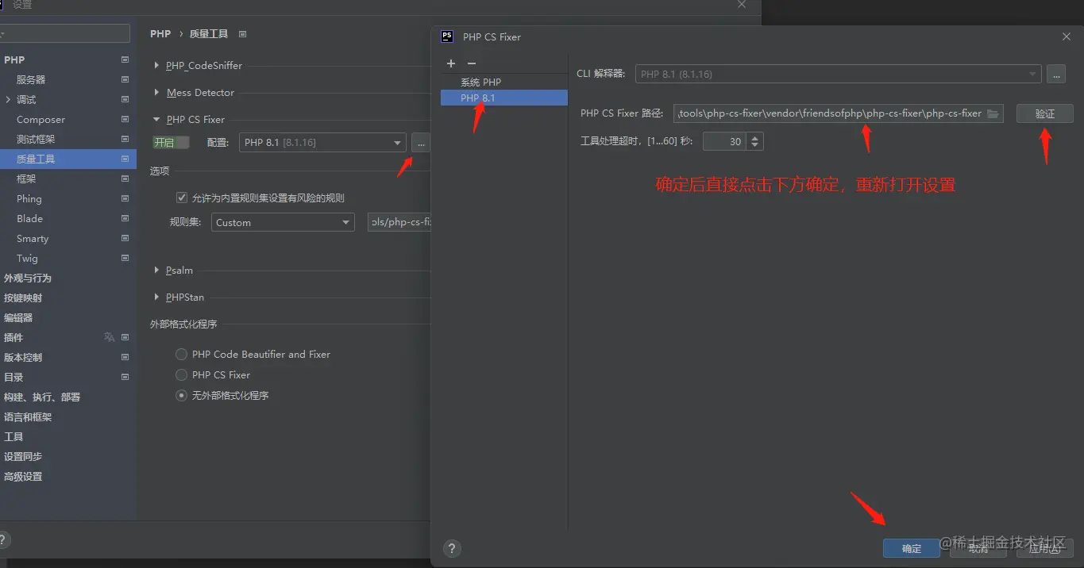Click the ... button beside the 配置 dropdown
1084x568 pixels.
[421, 143]
